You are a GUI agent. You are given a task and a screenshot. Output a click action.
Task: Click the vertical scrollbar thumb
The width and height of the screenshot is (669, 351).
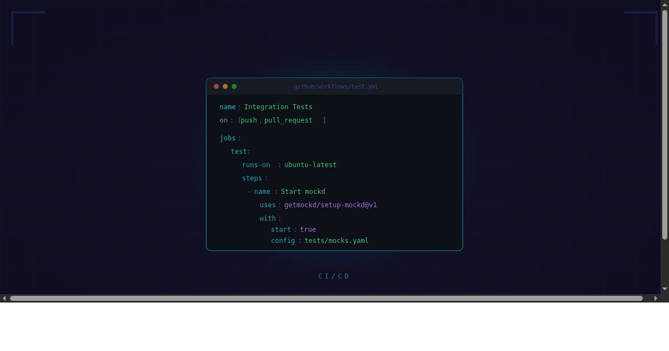665,125
